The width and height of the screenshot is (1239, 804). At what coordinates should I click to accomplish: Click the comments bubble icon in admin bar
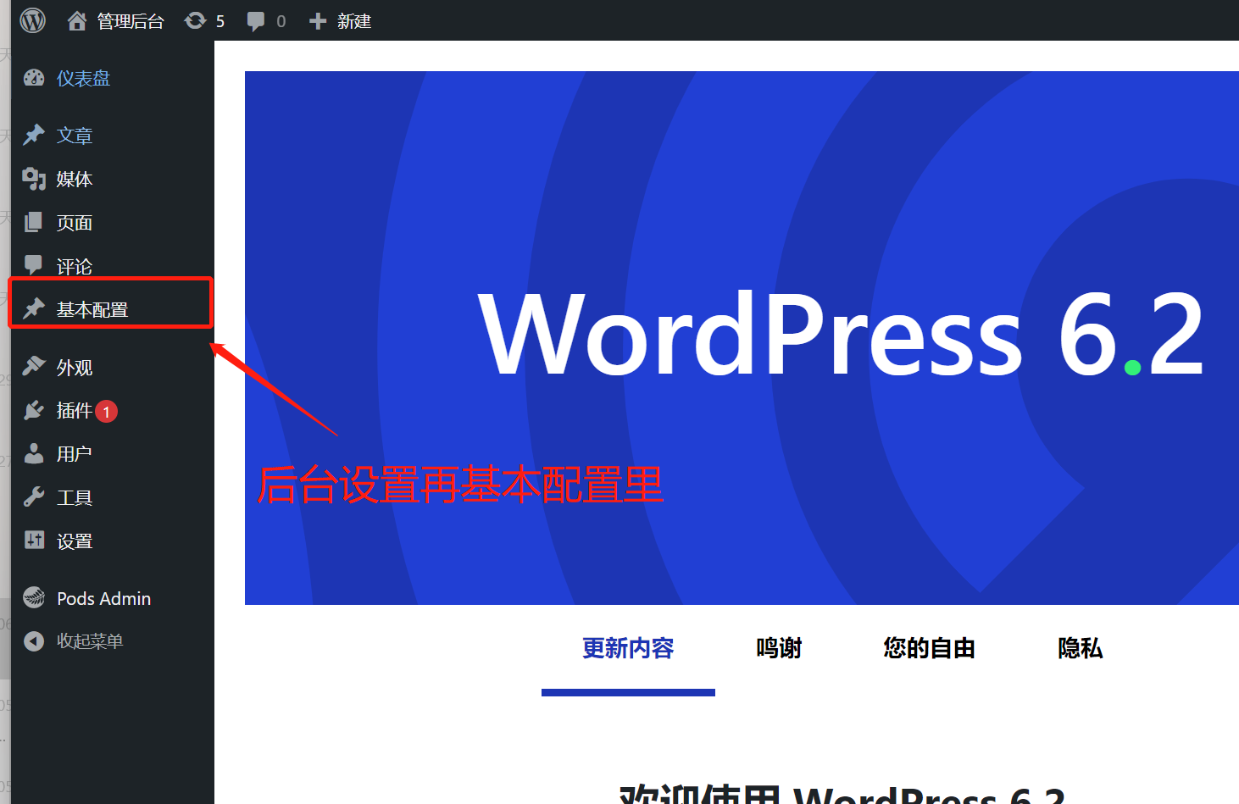(255, 21)
